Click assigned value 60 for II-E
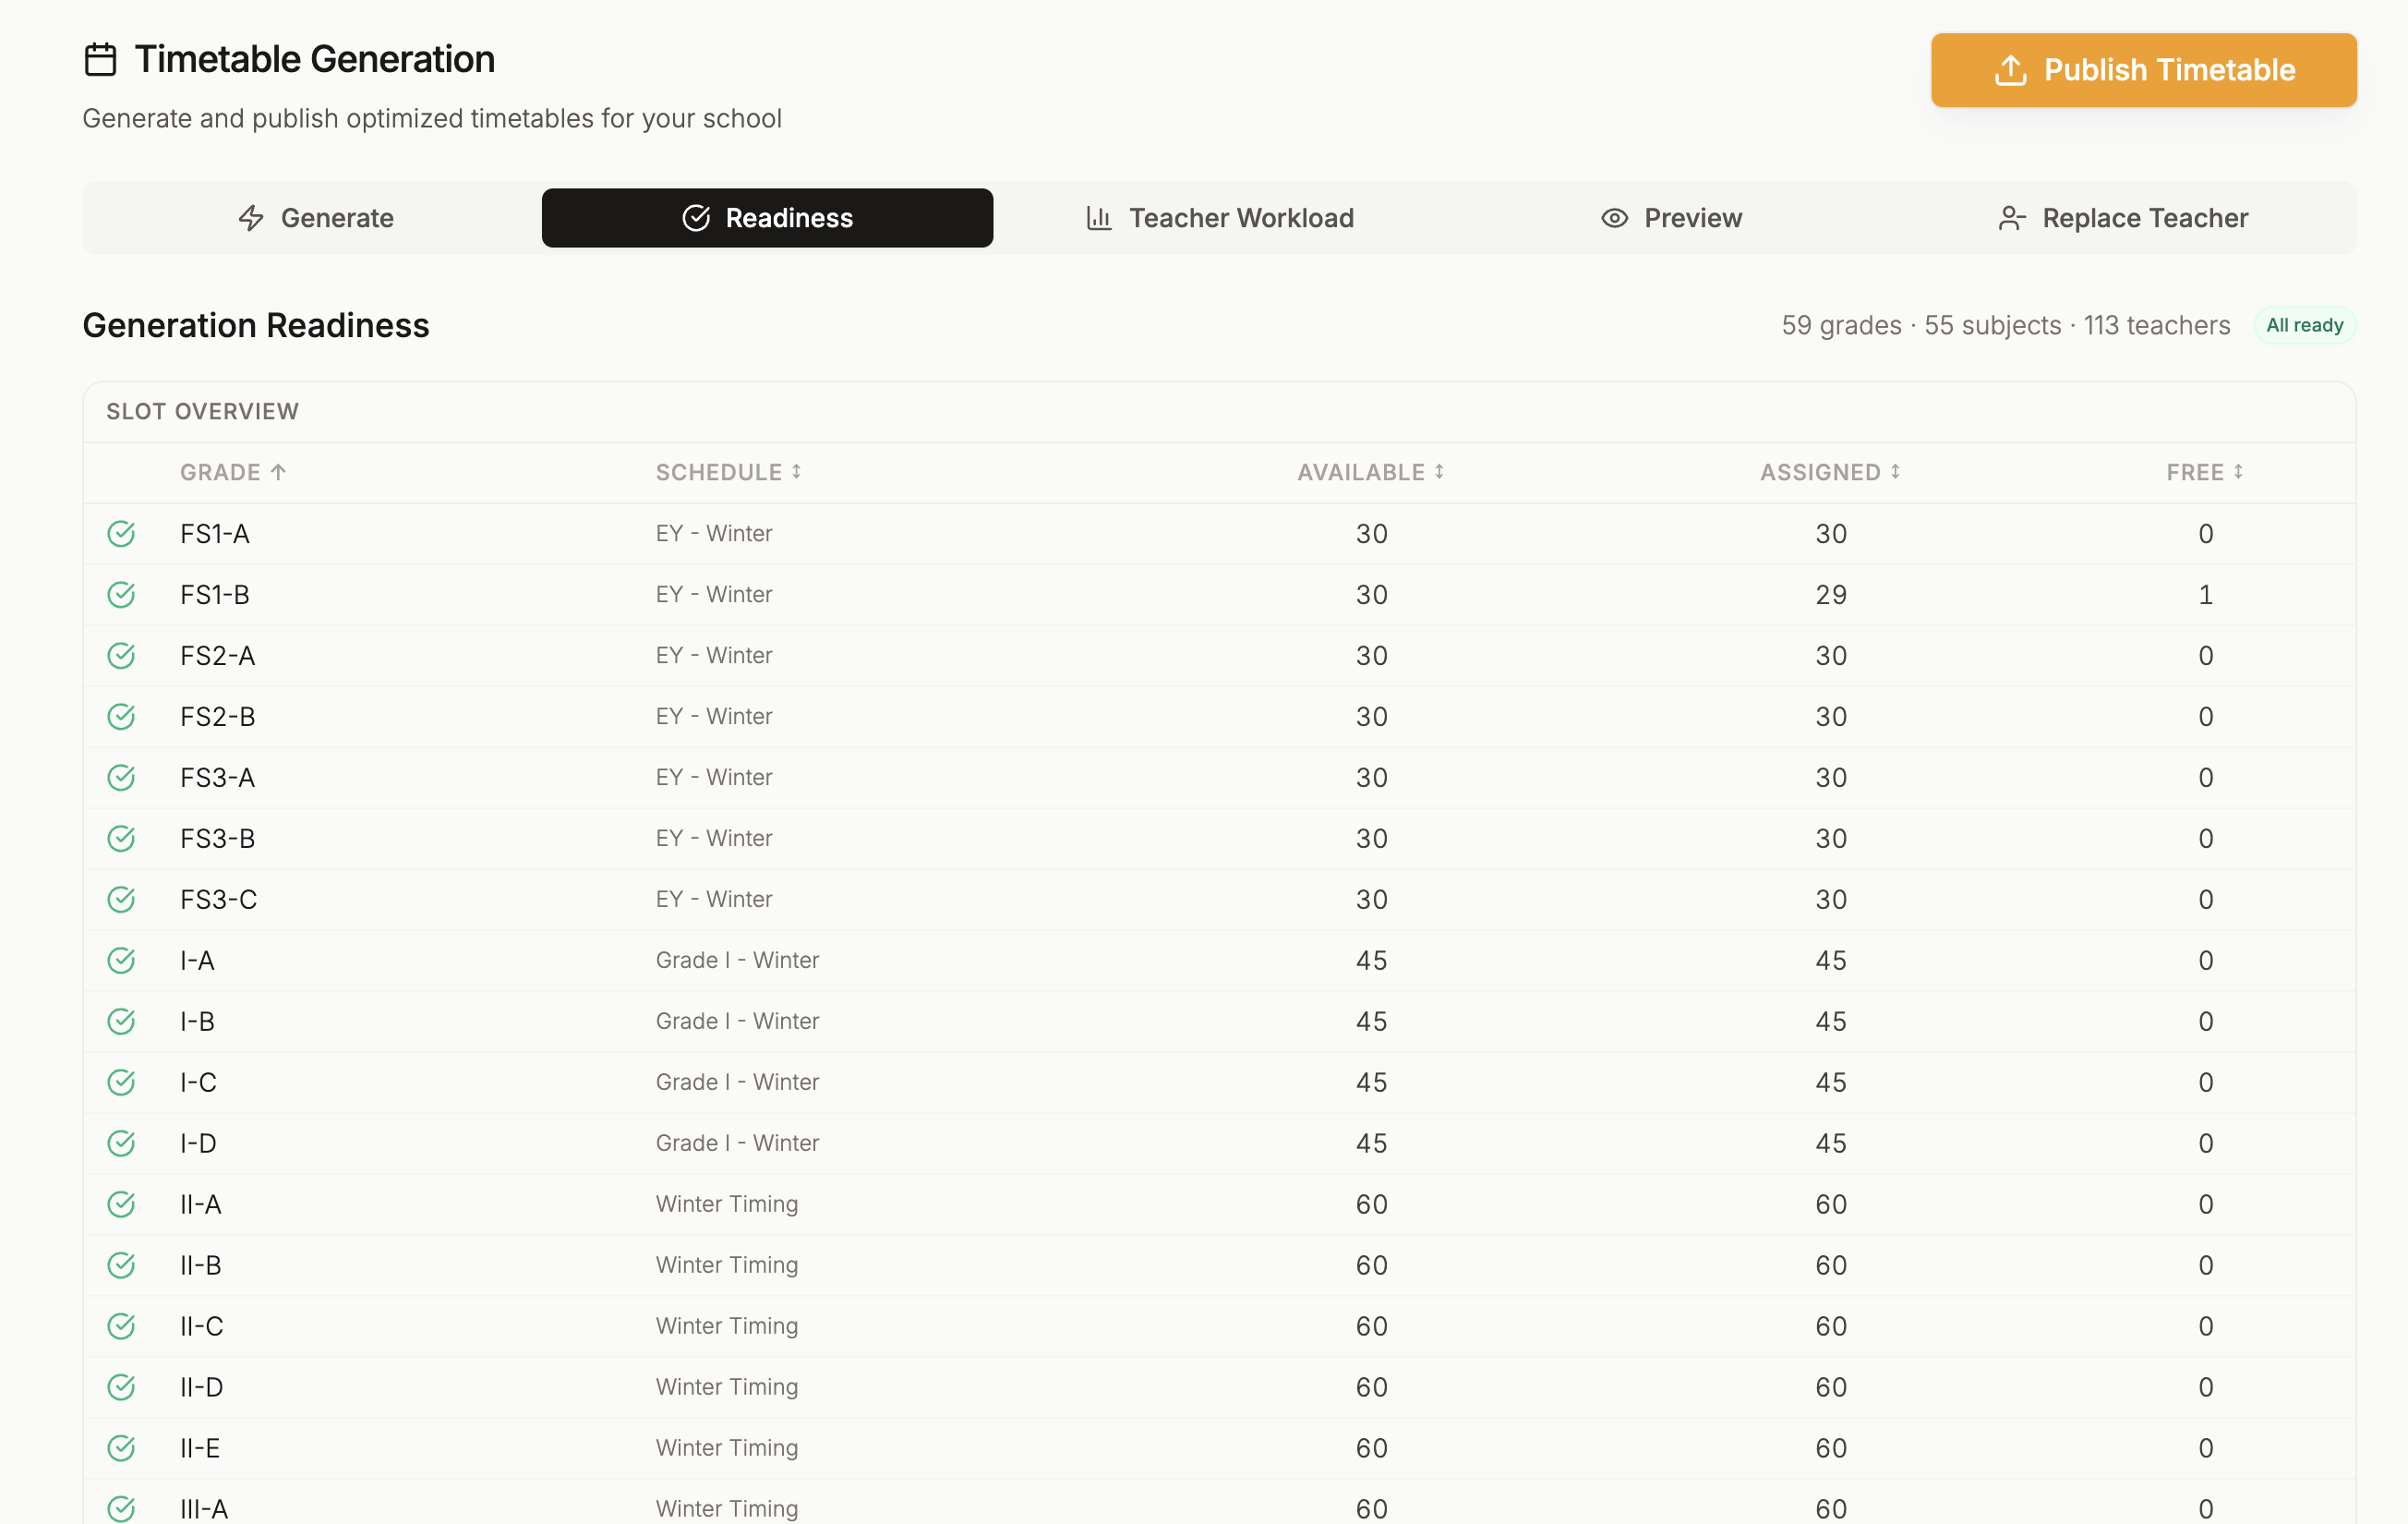Image resolution: width=2408 pixels, height=1524 pixels. click(x=1831, y=1449)
